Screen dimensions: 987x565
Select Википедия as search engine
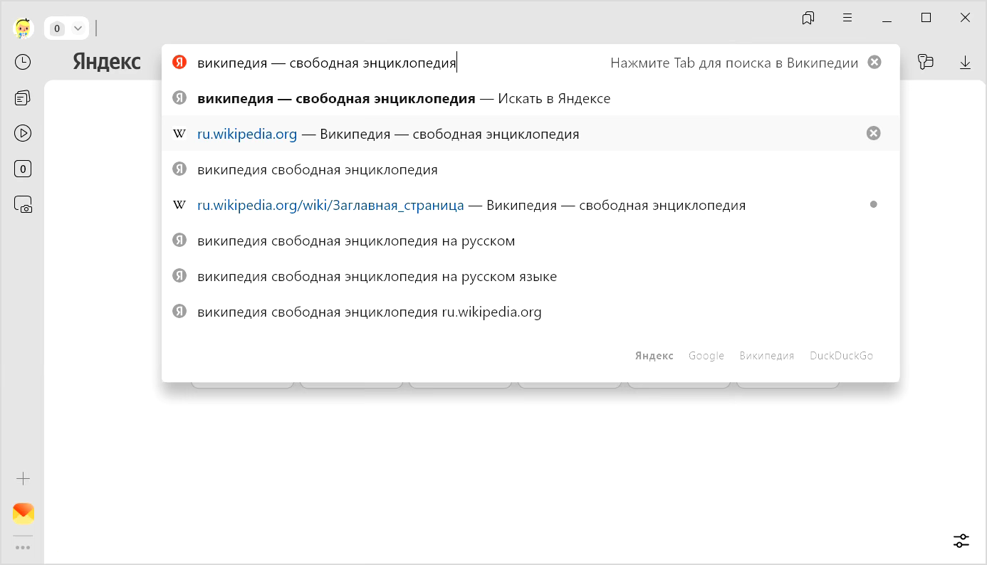click(x=766, y=356)
